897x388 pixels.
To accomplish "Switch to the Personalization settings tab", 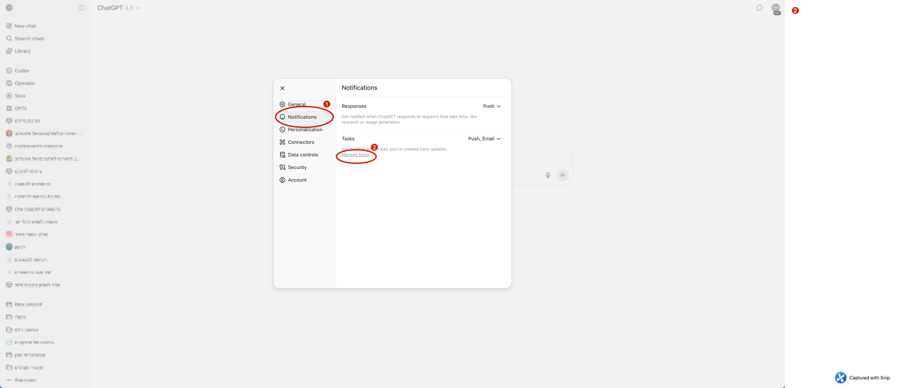I will [x=305, y=130].
